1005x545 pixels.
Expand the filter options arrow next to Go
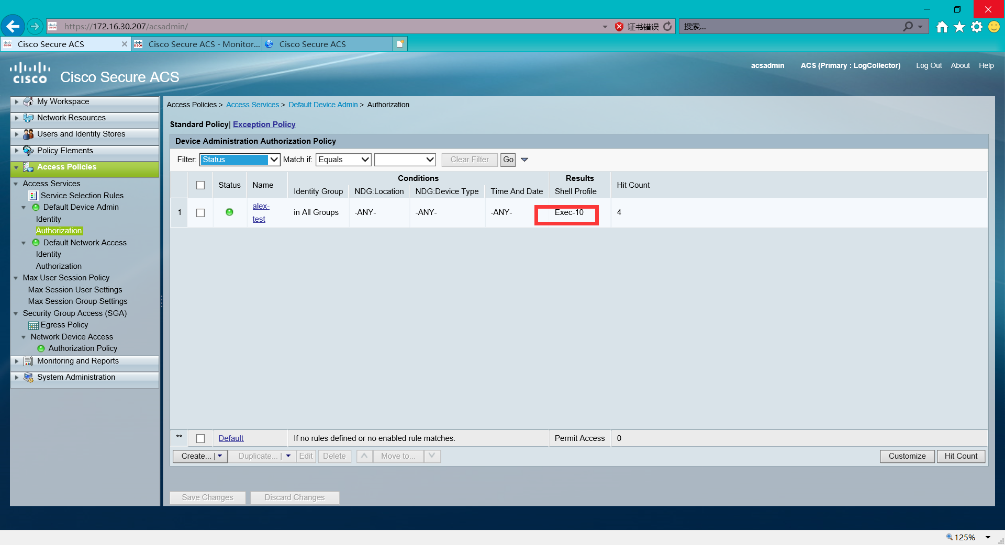pyautogui.click(x=524, y=160)
